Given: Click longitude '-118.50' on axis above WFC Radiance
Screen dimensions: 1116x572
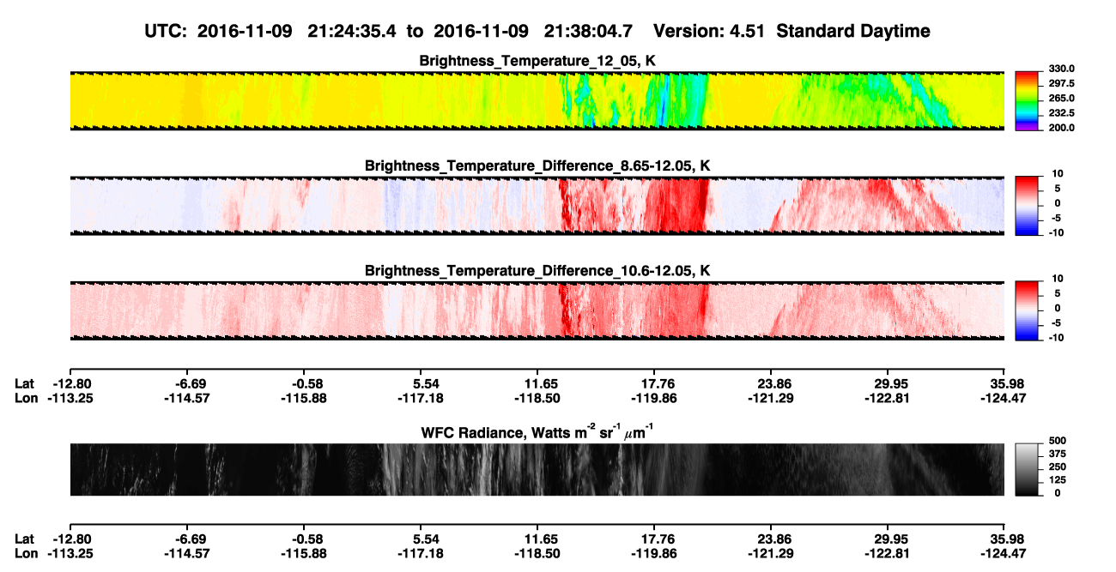Looking at the screenshot, I should click(x=537, y=398).
